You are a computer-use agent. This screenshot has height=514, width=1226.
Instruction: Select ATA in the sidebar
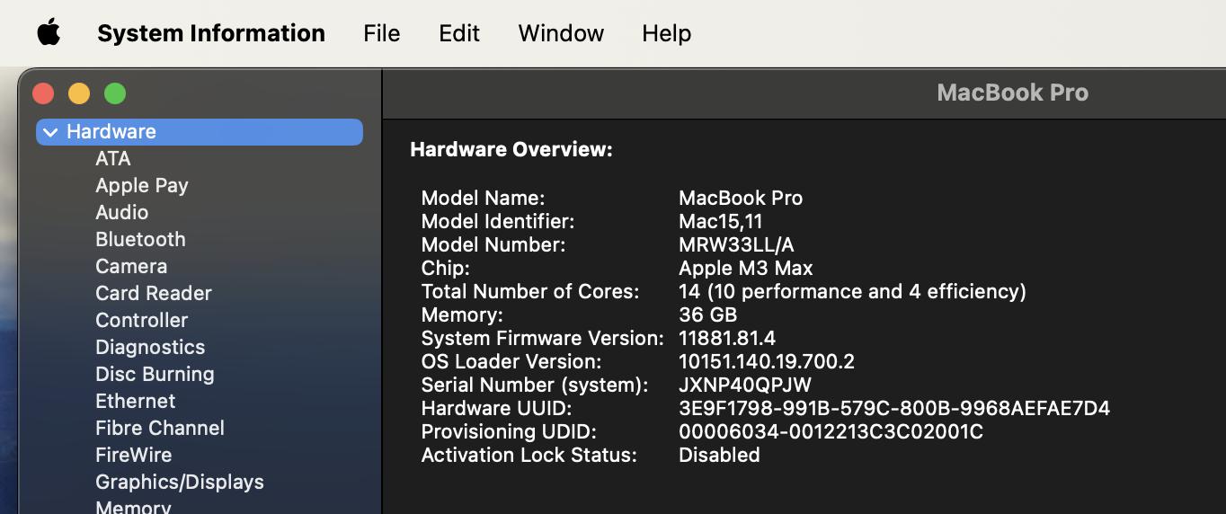(x=113, y=158)
